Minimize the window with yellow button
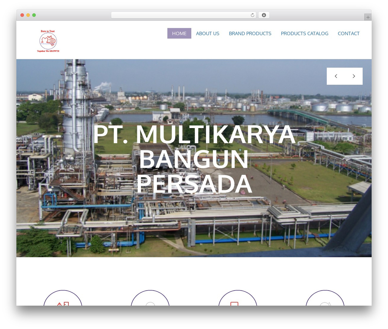The image size is (388, 329). 28,15
